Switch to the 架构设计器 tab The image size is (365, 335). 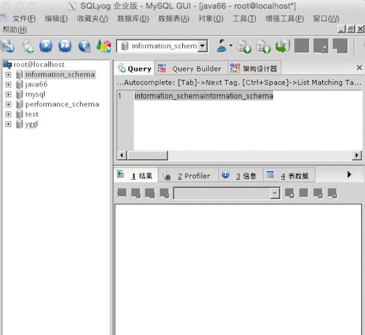254,68
